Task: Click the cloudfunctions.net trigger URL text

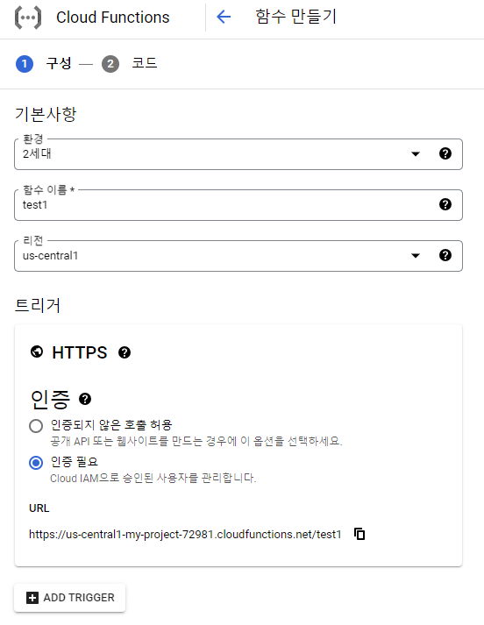Action: (x=185, y=534)
